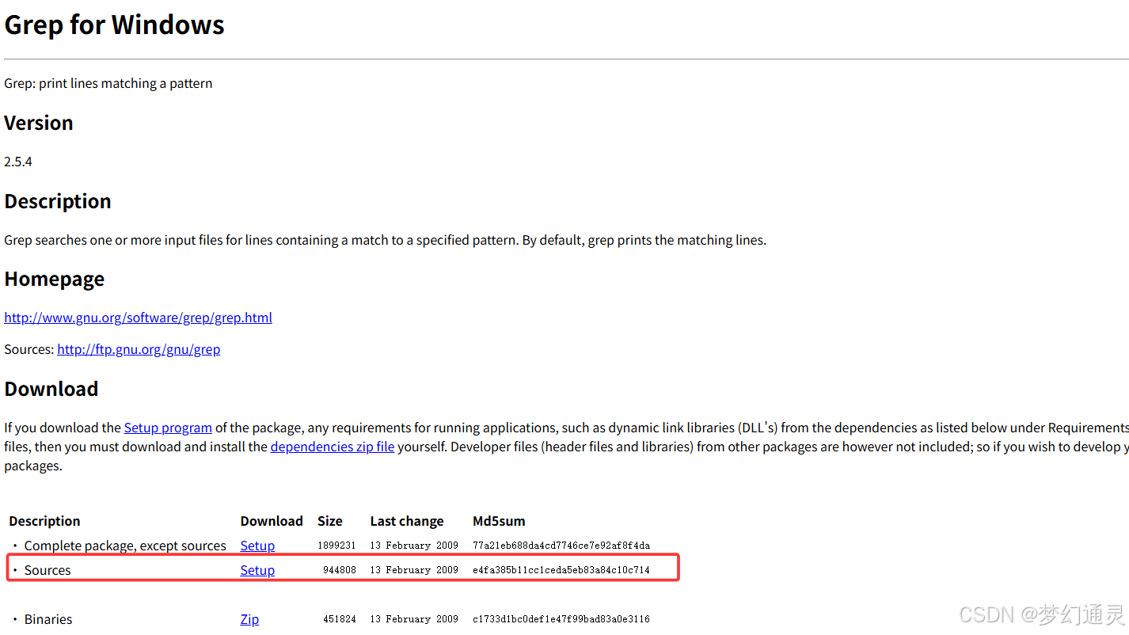Click the 'Last change' column header

[407, 521]
